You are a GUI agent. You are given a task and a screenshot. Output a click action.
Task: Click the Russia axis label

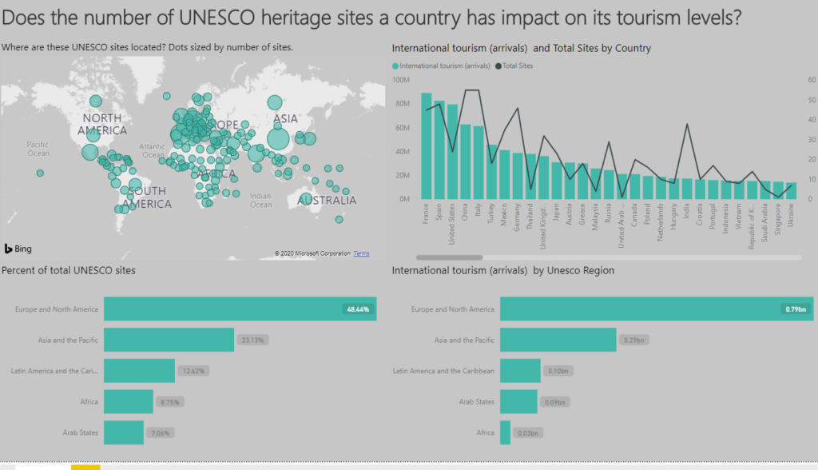point(608,213)
